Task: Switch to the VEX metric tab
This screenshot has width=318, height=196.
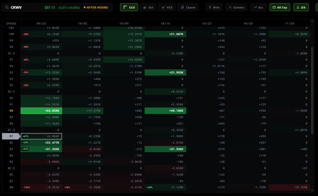Action: click(x=166, y=7)
